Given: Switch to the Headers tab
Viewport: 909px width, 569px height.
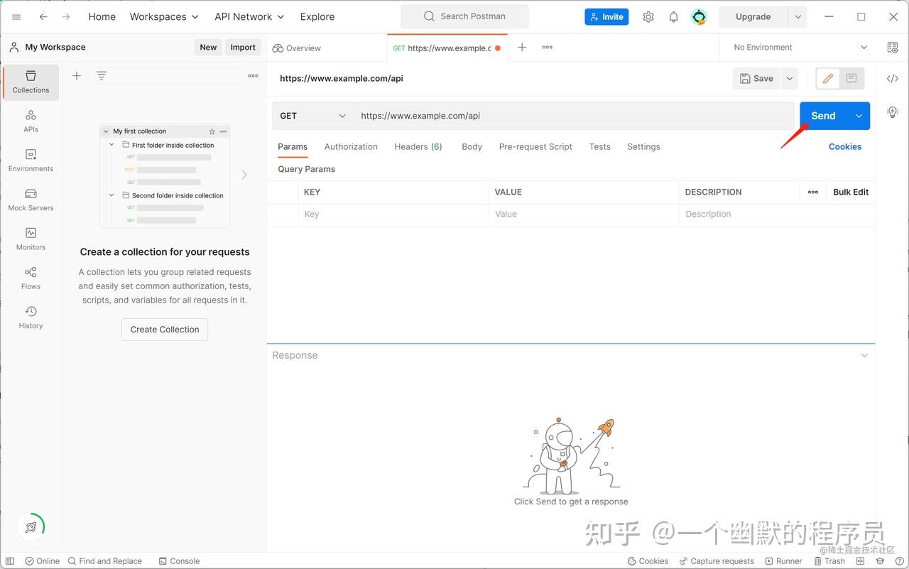Looking at the screenshot, I should [418, 146].
